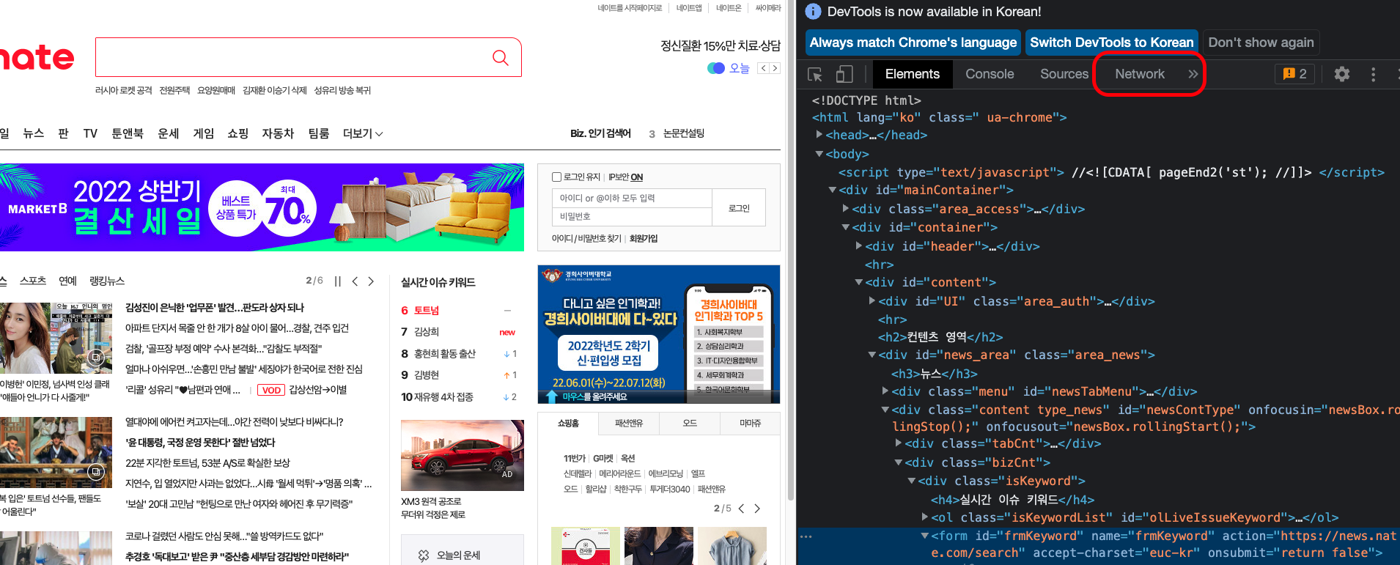Toggle the 오늘 switch
This screenshot has width=1400, height=565.
coord(716,68)
